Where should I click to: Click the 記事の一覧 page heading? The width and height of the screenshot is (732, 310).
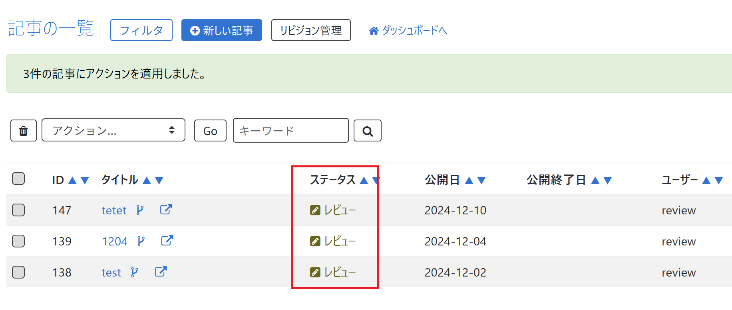point(51,28)
